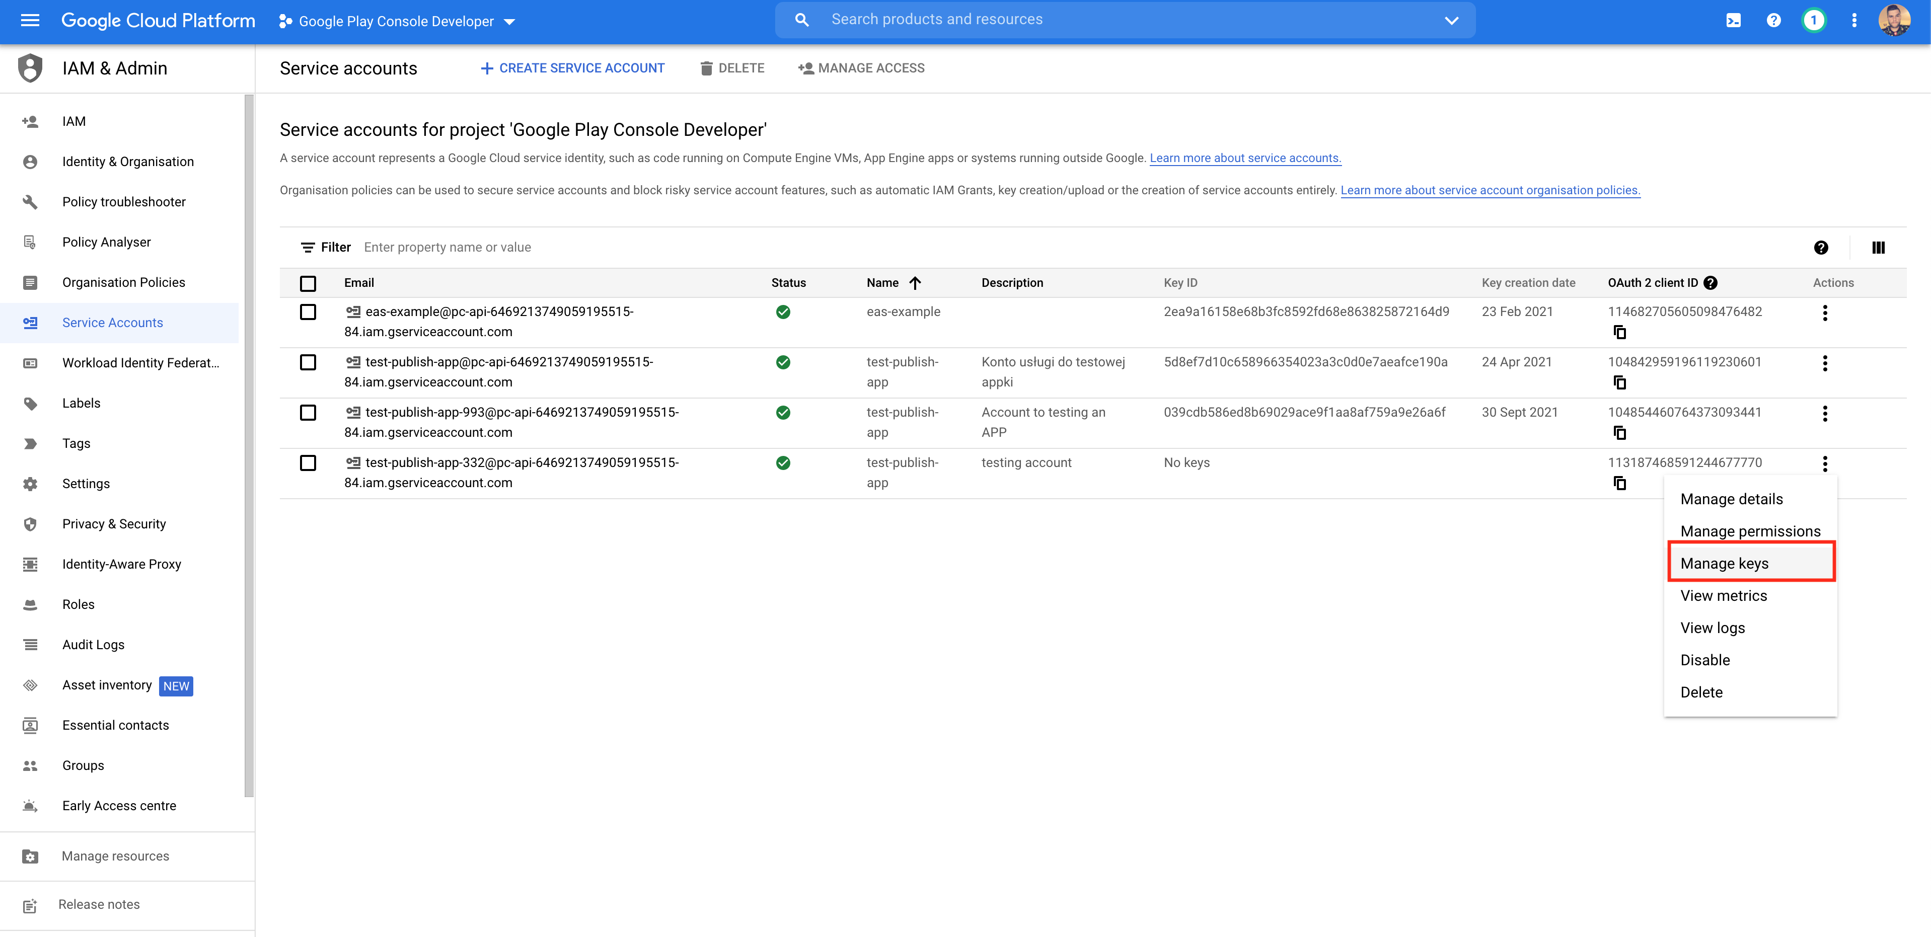Open the column display options icon
The height and width of the screenshot is (937, 1931).
click(1878, 248)
